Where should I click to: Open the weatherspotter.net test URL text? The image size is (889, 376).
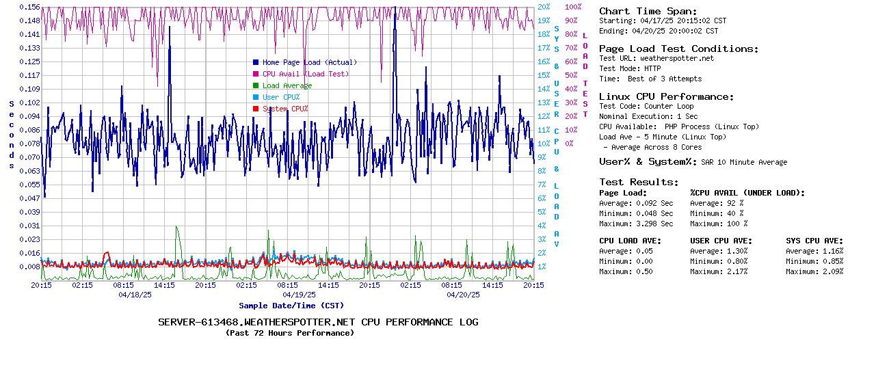pyautogui.click(x=676, y=58)
